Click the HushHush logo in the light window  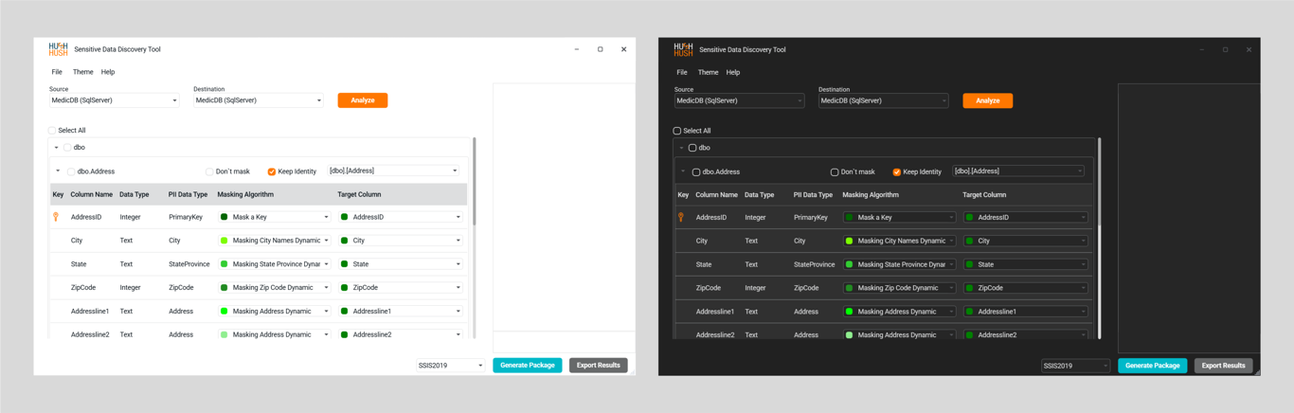[x=58, y=49]
